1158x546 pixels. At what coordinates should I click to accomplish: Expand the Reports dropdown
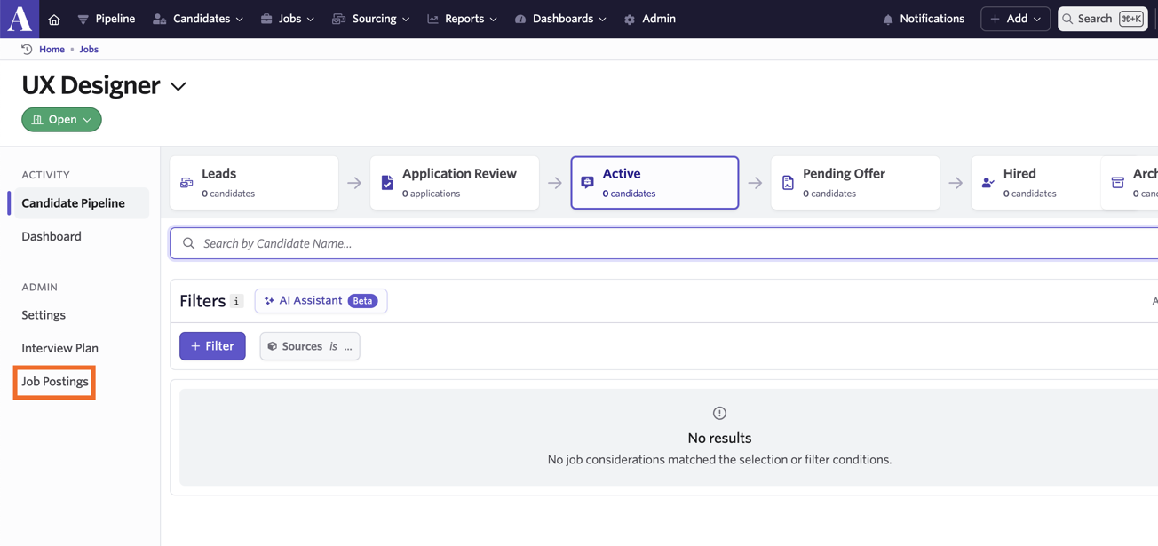point(462,19)
